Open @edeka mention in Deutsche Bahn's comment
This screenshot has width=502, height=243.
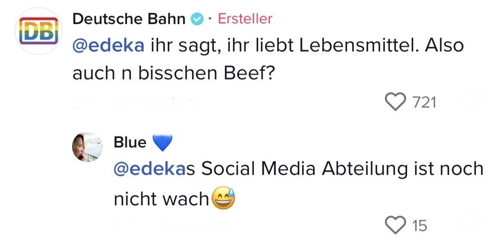click(x=108, y=46)
